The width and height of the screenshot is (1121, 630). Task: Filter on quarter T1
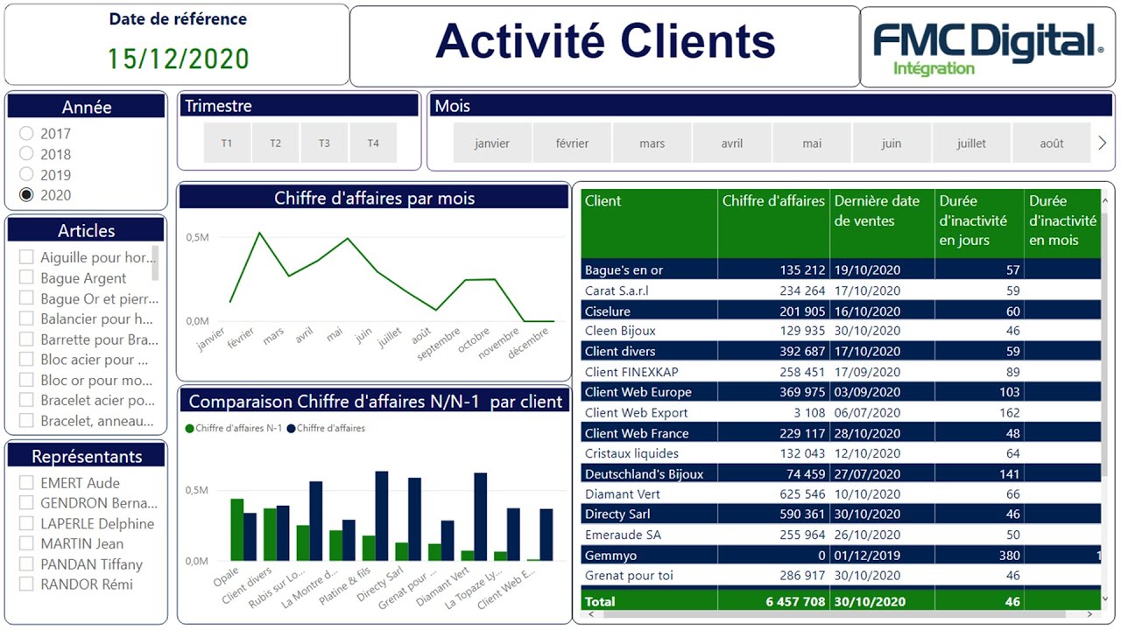(227, 143)
